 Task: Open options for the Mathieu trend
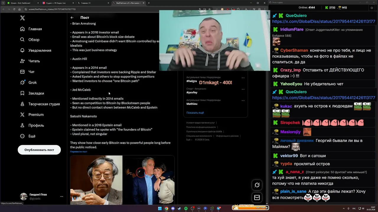tap(243, 100)
